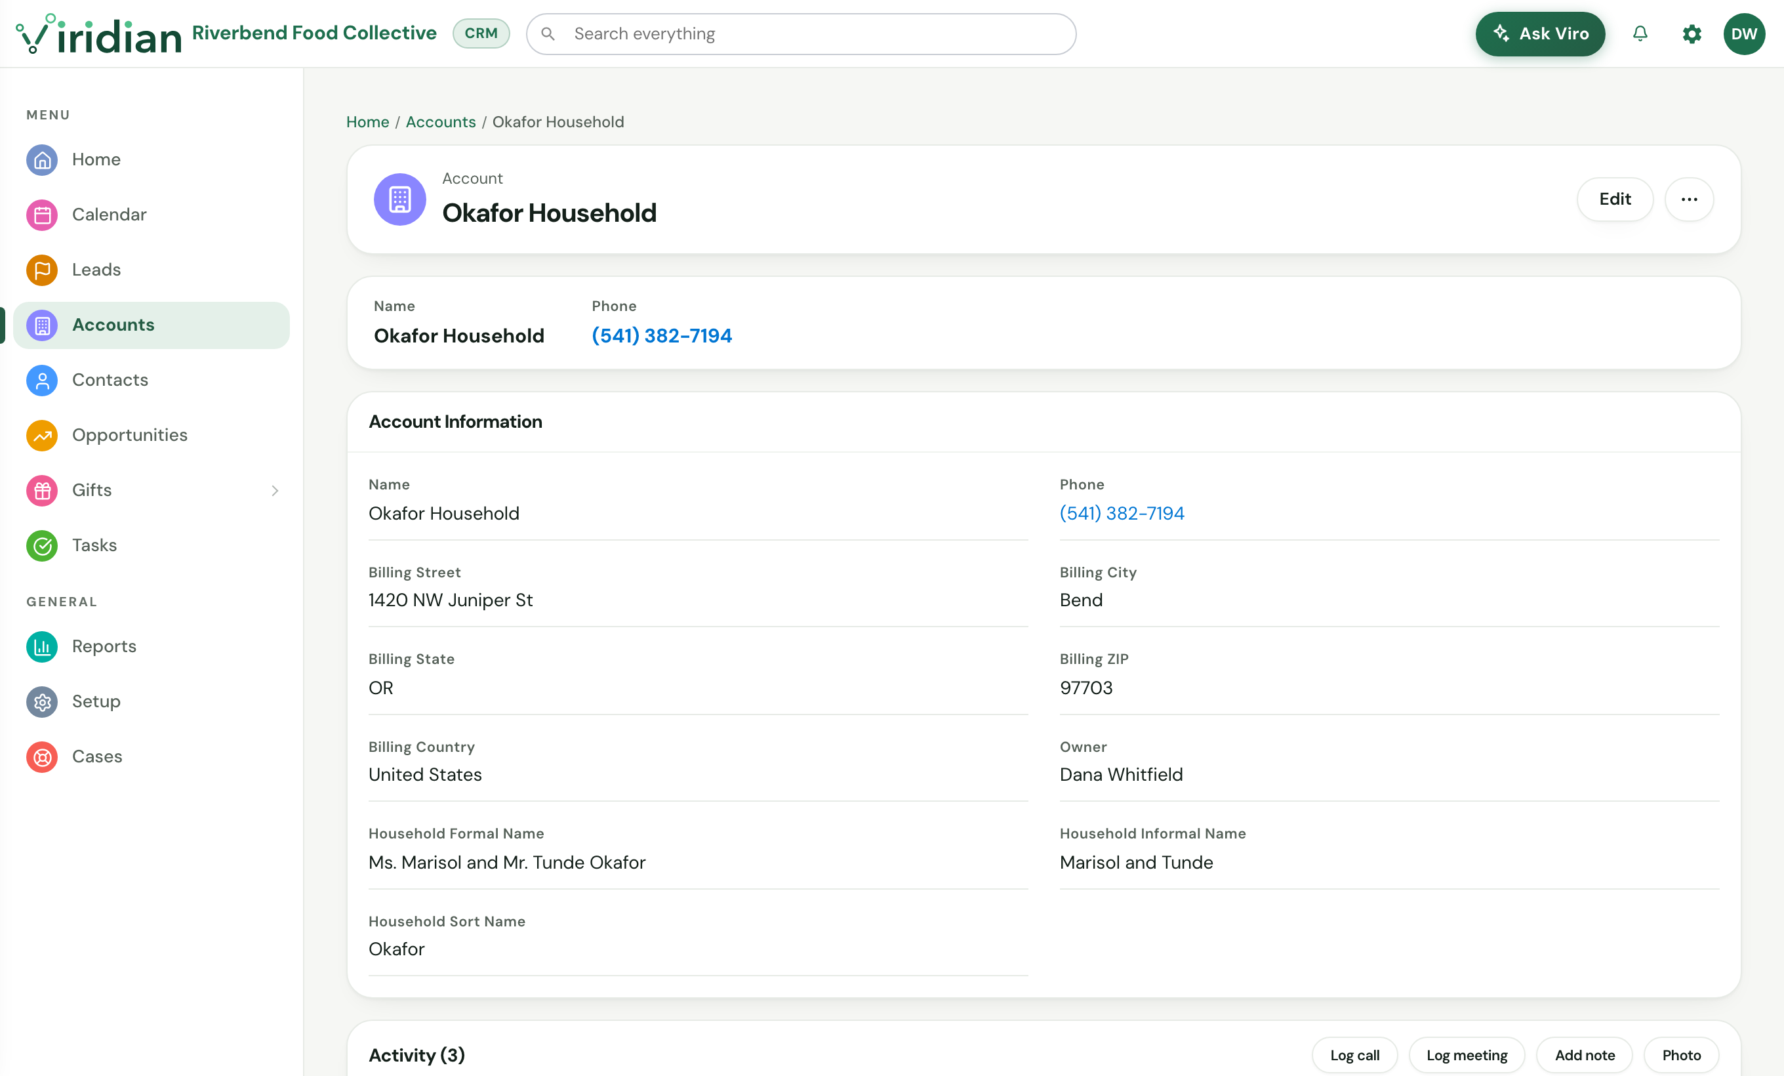Open Reports in the General menu
The height and width of the screenshot is (1076, 1784).
point(152,647)
